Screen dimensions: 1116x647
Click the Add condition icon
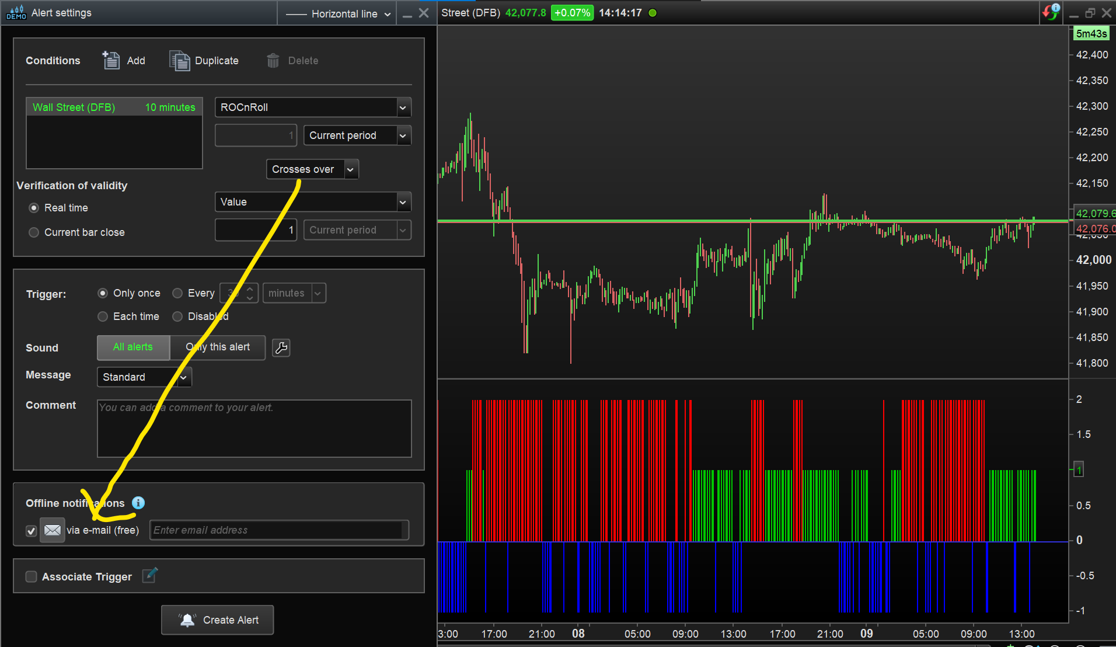point(111,60)
